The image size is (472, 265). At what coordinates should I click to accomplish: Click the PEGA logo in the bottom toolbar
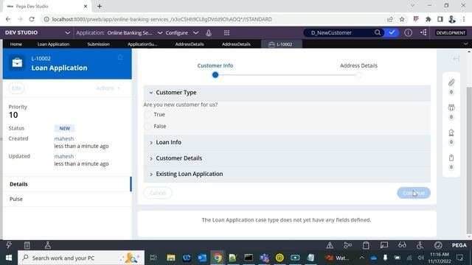pos(459,245)
